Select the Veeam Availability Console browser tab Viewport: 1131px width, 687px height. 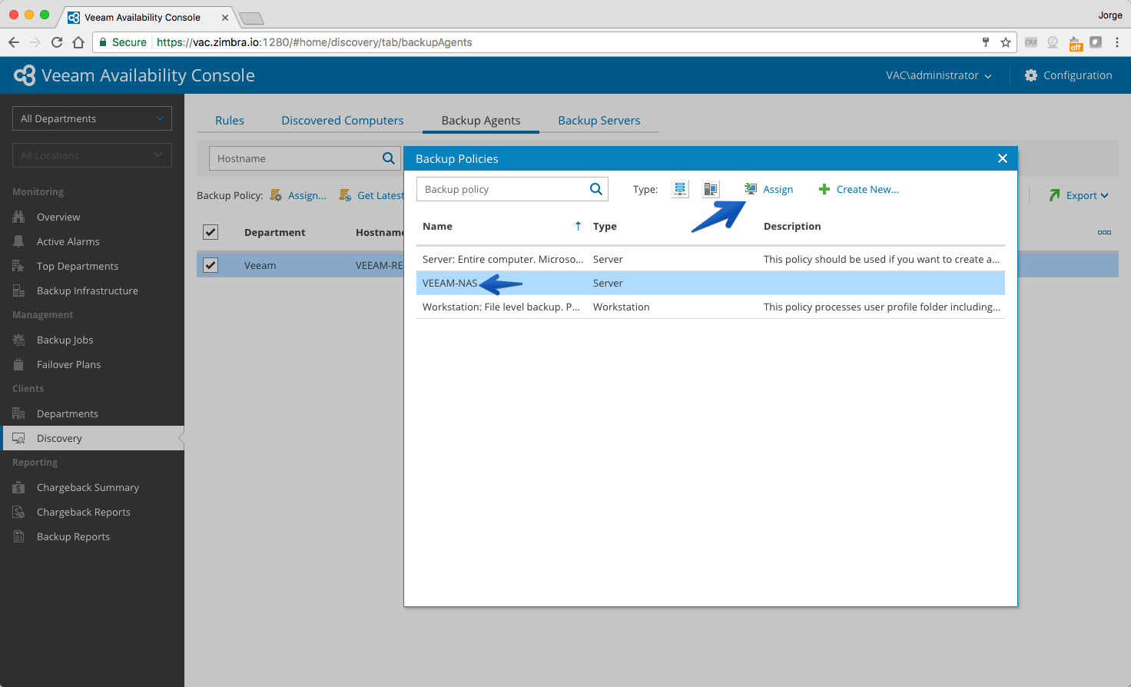146,17
